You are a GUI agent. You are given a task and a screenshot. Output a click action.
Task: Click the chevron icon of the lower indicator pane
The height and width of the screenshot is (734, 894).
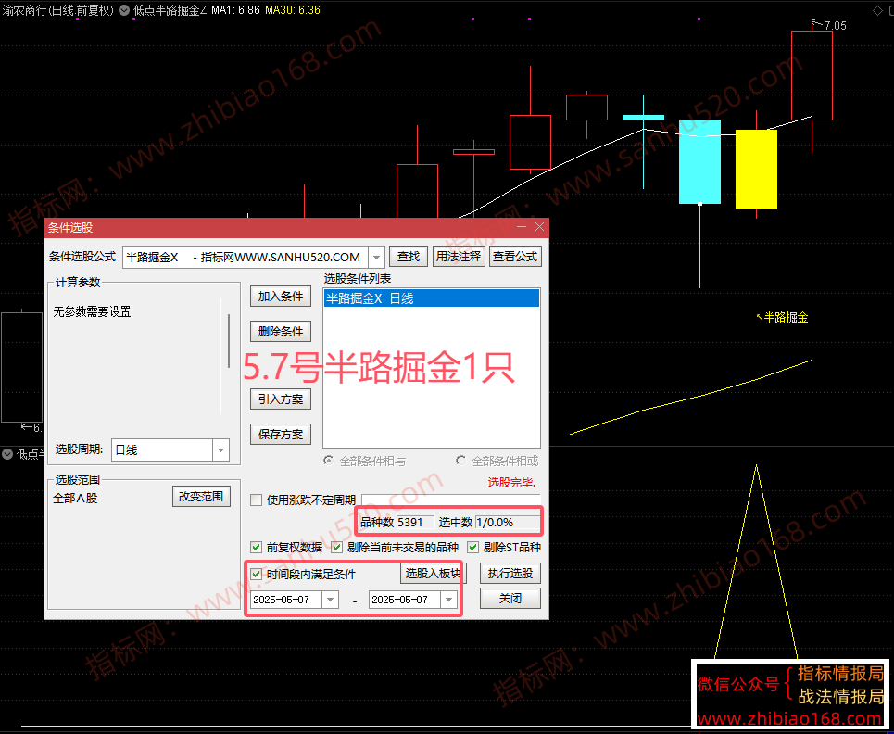pyautogui.click(x=7, y=454)
